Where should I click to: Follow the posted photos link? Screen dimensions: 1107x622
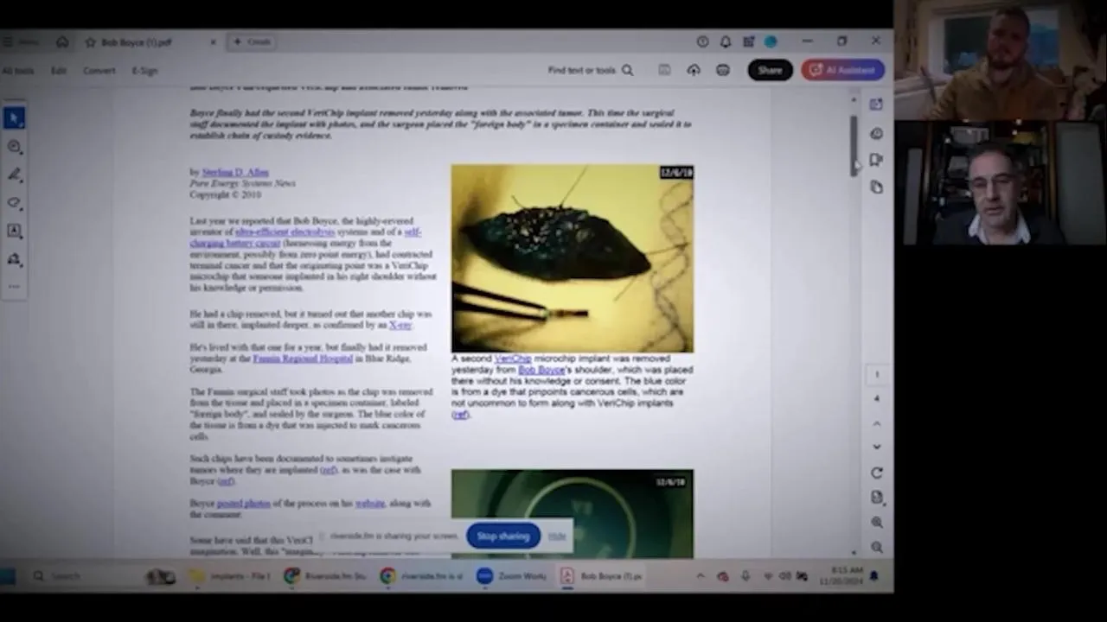[x=243, y=504]
